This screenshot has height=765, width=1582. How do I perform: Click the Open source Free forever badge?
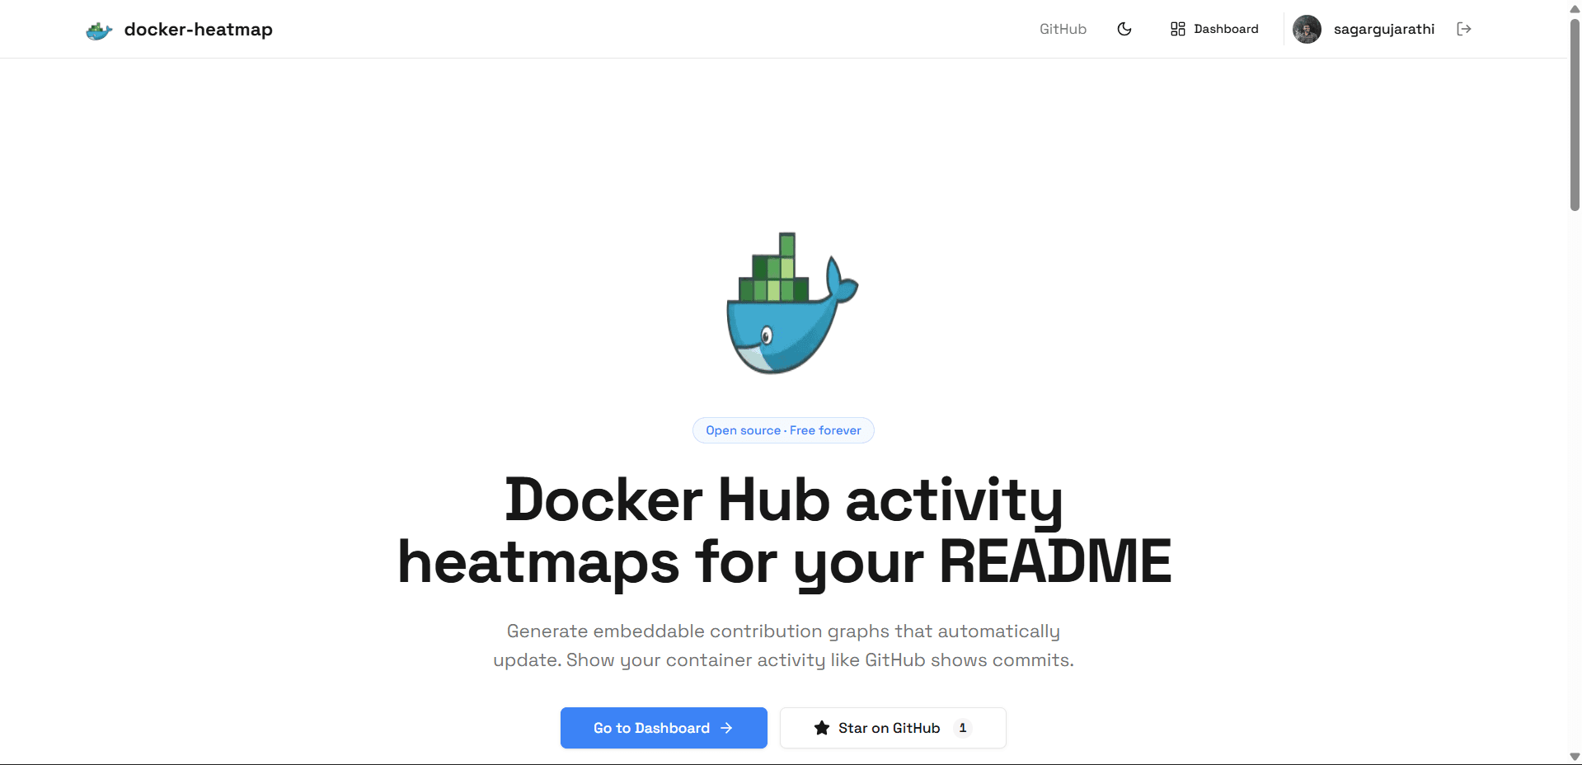pos(782,429)
